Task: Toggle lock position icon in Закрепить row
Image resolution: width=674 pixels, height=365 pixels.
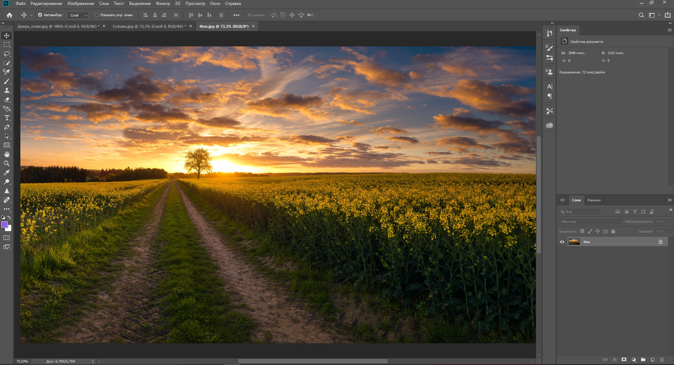Action: click(x=598, y=231)
